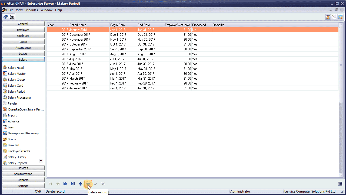The height and width of the screenshot is (195, 346).
Task: Click the Post edit checkmark button
Action: click(x=95, y=184)
